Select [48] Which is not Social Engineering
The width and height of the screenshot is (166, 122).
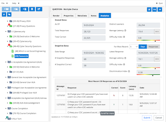pos(30,51)
